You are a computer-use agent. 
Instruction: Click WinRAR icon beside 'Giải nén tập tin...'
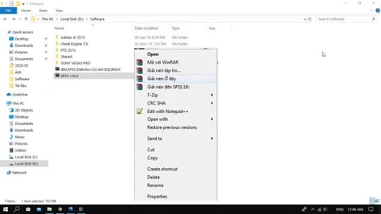139,71
